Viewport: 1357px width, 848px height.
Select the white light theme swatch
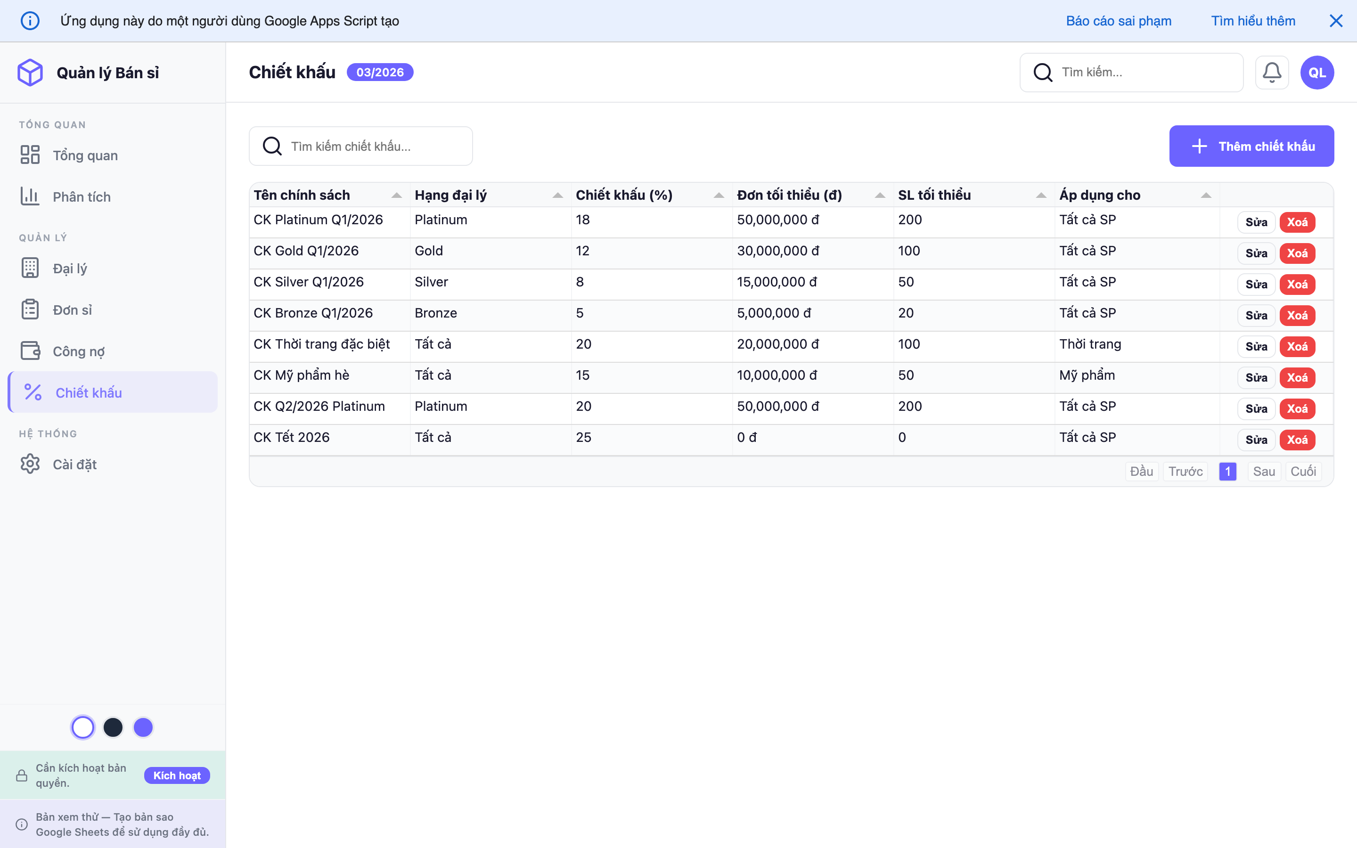(83, 727)
